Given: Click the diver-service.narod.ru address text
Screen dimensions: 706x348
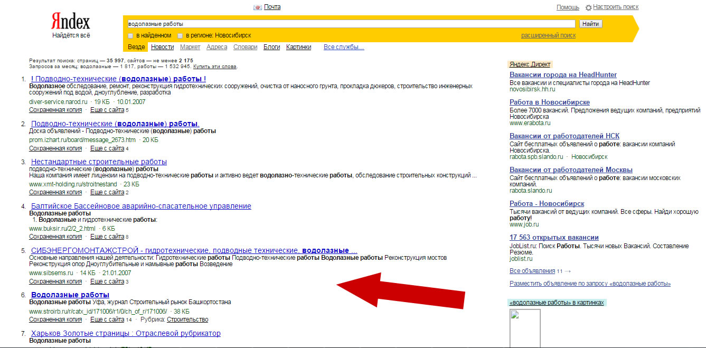Looking at the screenshot, I should pos(59,101).
